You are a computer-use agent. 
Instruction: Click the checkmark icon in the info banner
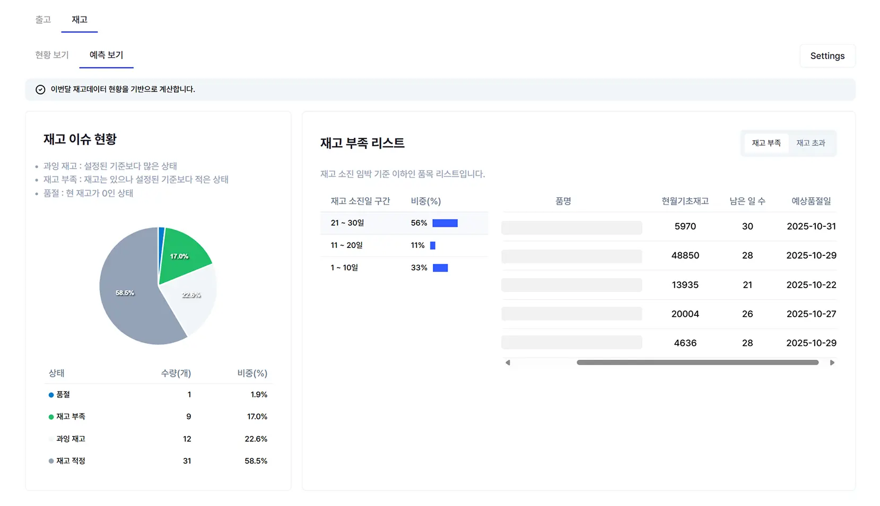pos(41,90)
